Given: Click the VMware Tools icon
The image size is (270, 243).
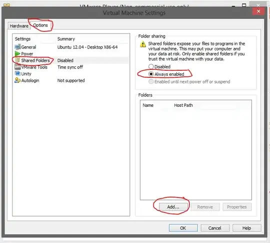Looking at the screenshot, I should [x=17, y=67].
